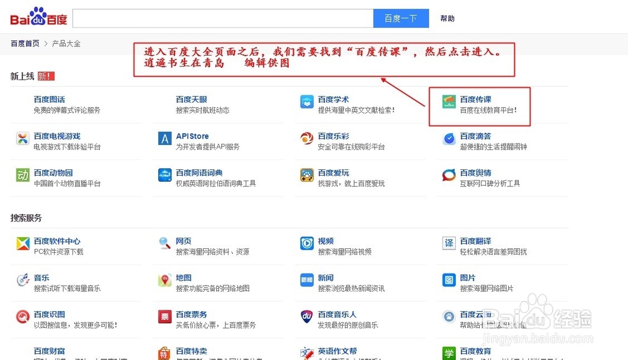Click the 百度乐彩 icon

pyautogui.click(x=307, y=139)
